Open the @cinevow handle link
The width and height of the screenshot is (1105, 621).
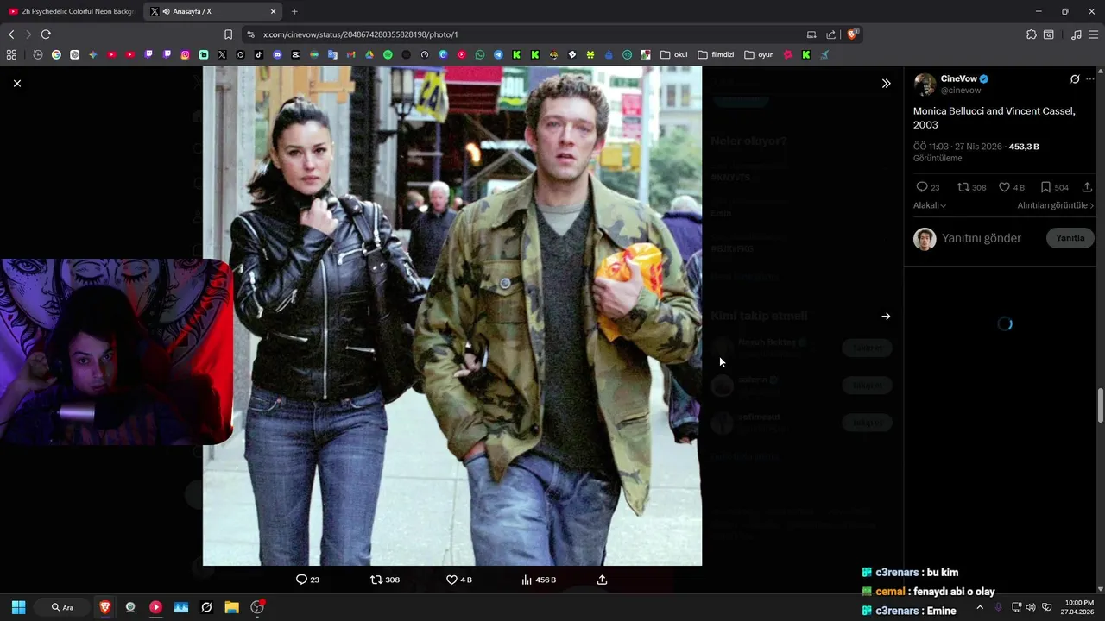pyautogui.click(x=961, y=91)
